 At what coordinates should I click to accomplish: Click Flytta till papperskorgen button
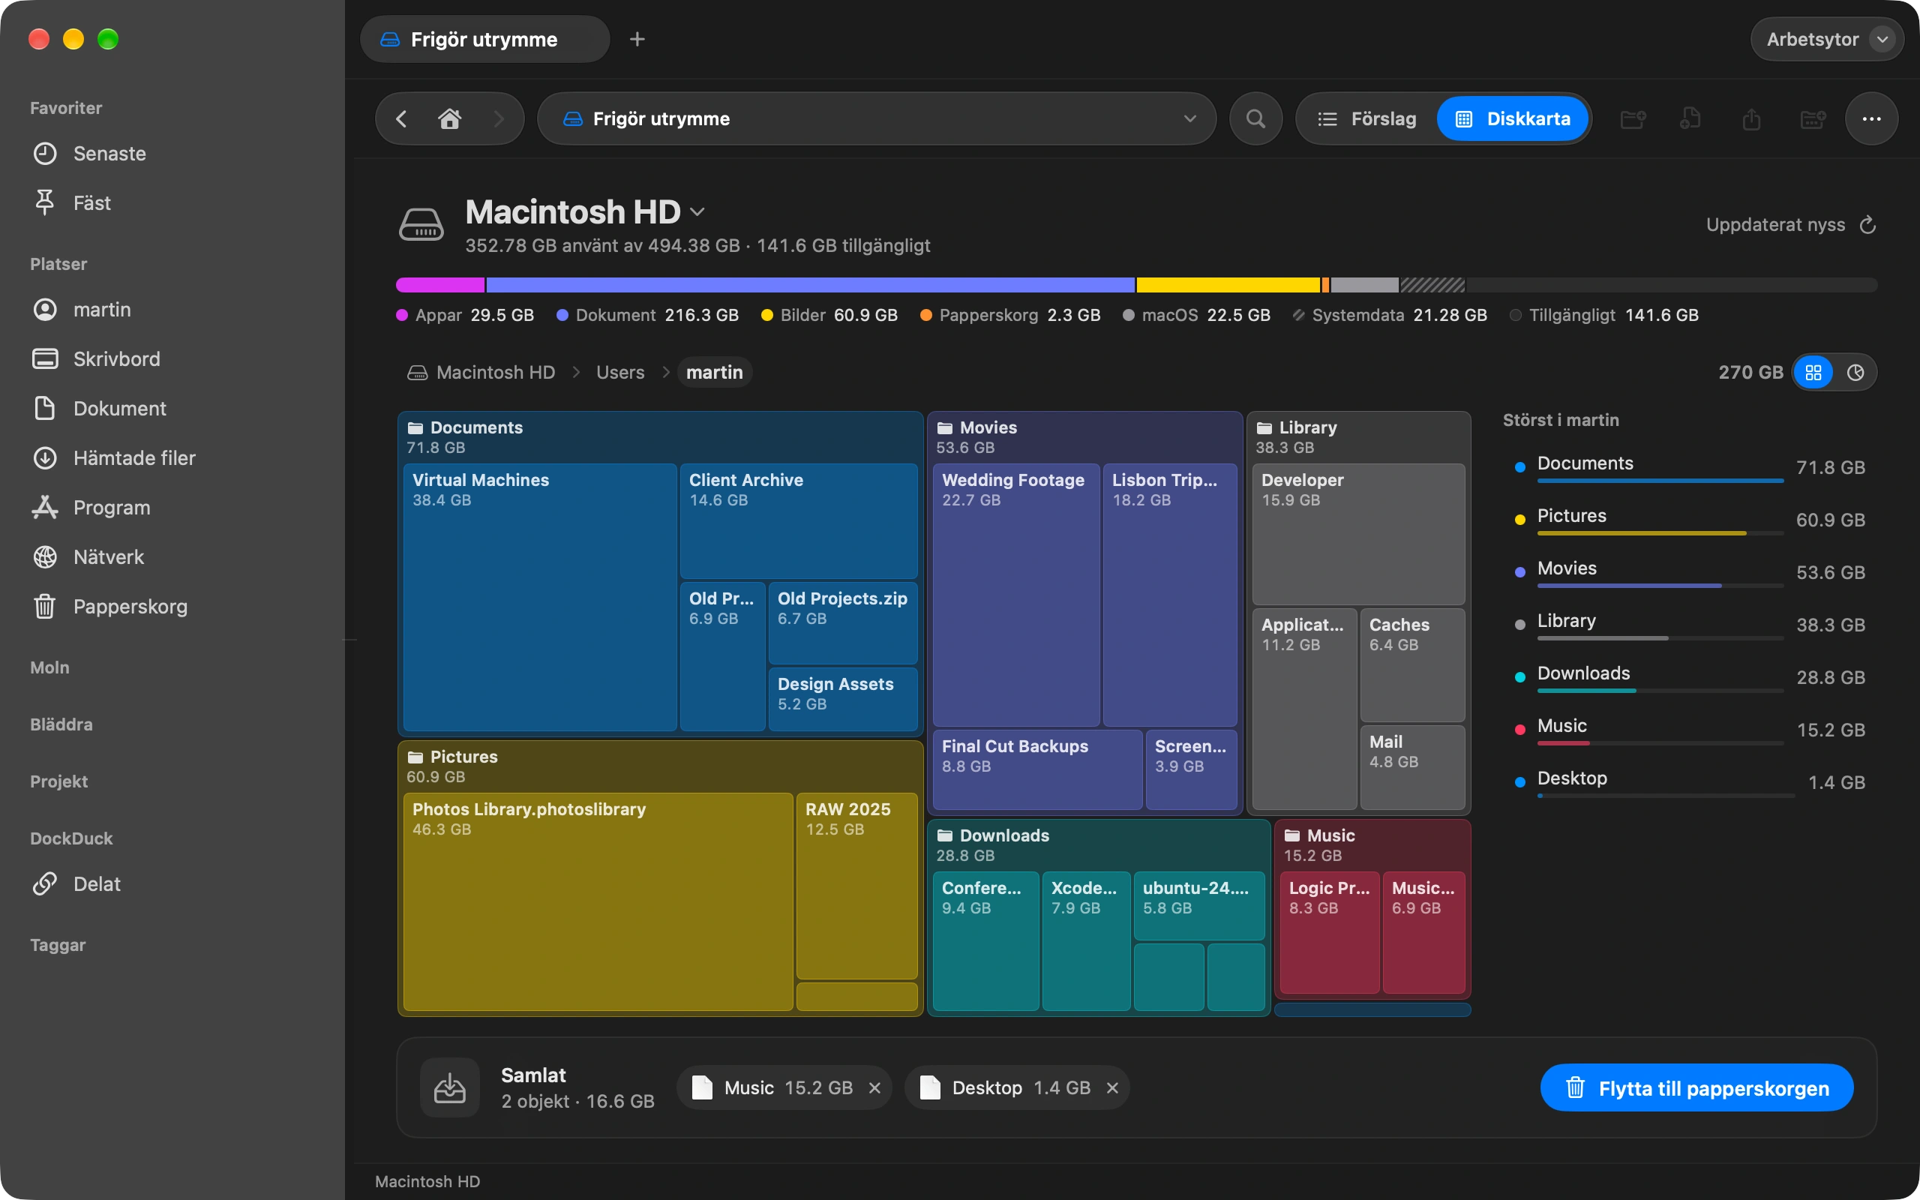click(x=1696, y=1088)
